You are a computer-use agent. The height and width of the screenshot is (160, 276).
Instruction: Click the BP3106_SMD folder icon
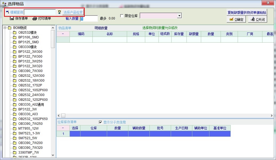point(15,37)
